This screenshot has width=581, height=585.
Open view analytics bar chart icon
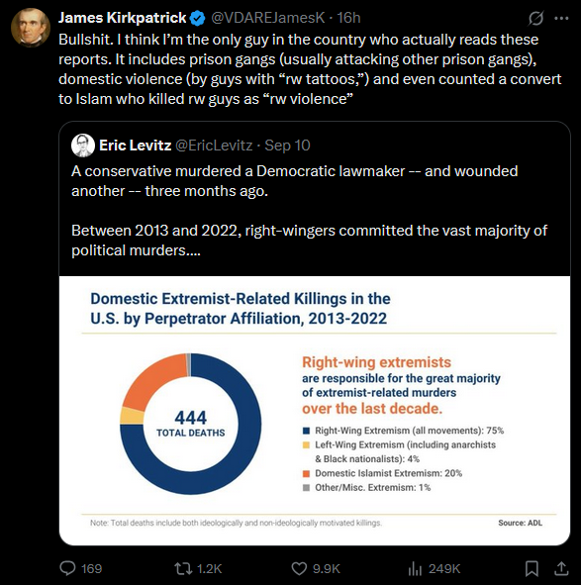tap(415, 568)
